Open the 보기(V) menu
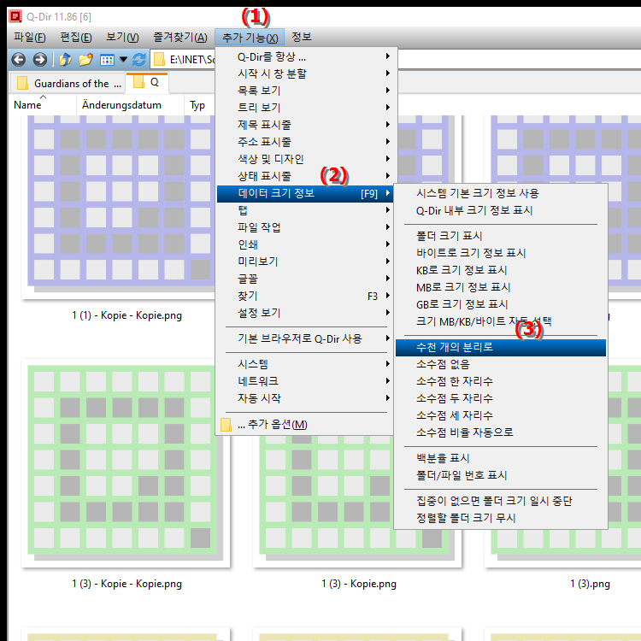The height and width of the screenshot is (641, 641). pyautogui.click(x=122, y=38)
